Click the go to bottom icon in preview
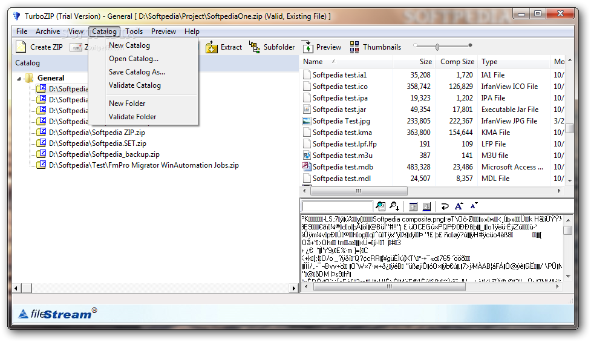 point(426,206)
